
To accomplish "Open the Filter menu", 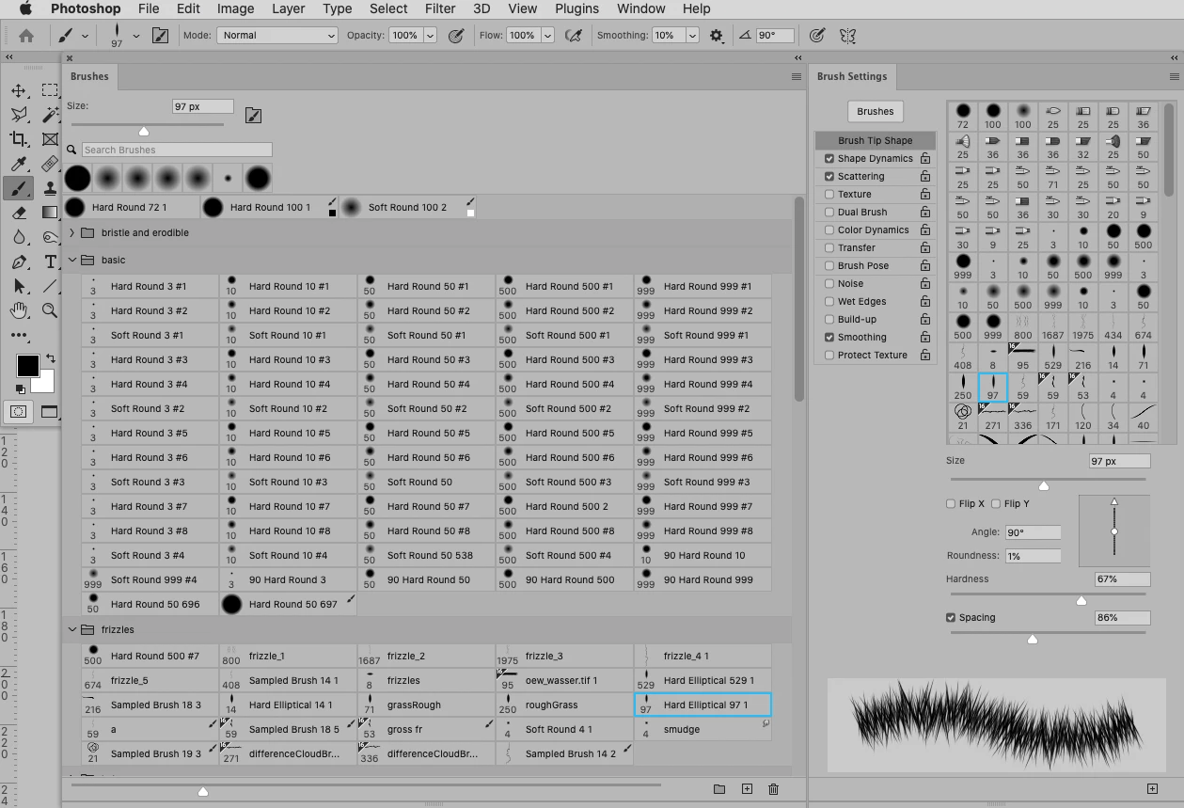I will pos(440,8).
